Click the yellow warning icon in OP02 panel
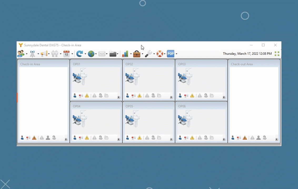 tap(140, 96)
